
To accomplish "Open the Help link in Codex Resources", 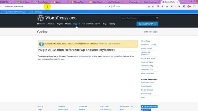I will click(x=143, y=97).
